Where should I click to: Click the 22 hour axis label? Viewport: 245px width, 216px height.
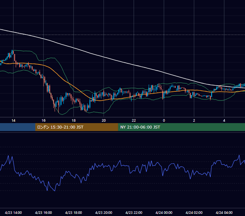134,121
